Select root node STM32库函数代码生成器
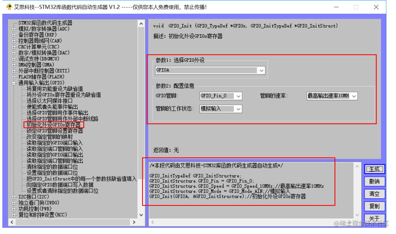The width and height of the screenshot is (396, 234). (x=45, y=23)
